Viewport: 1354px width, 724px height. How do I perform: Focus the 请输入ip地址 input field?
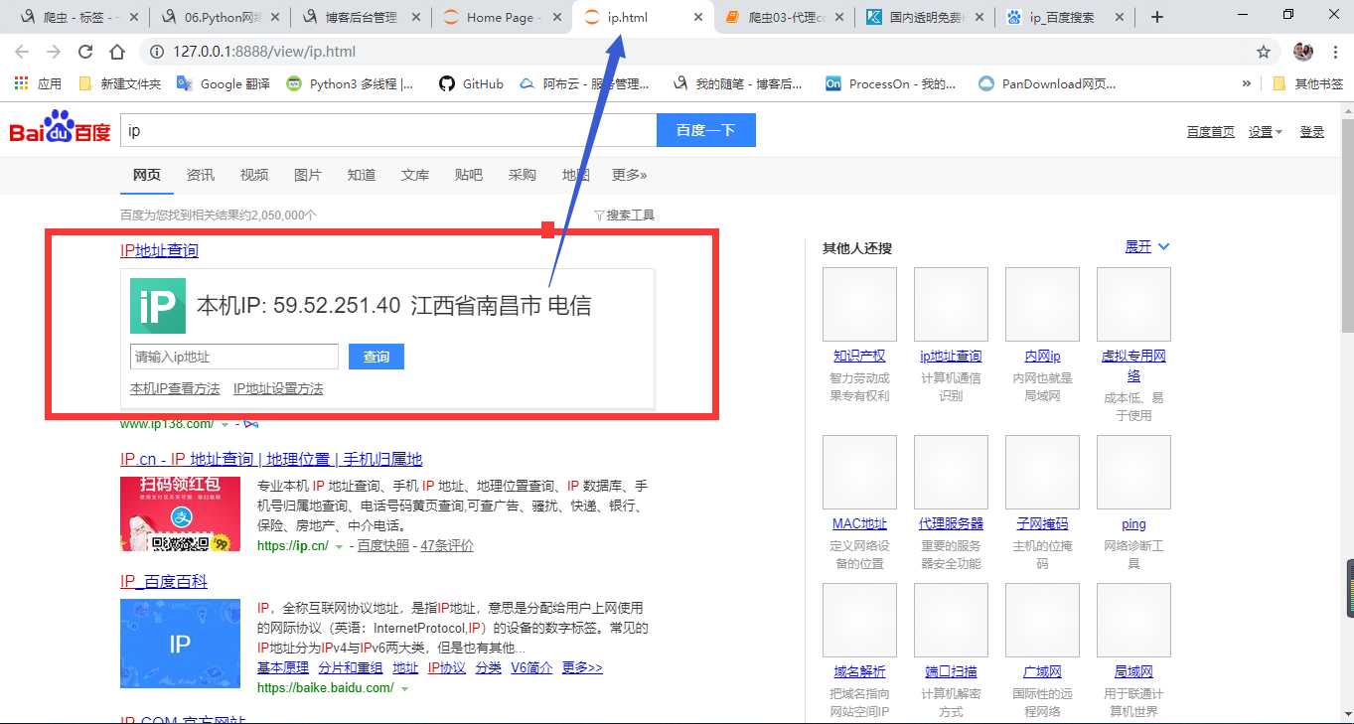[x=234, y=357]
